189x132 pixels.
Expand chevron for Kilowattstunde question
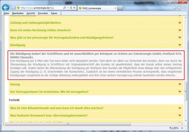point(180,108)
